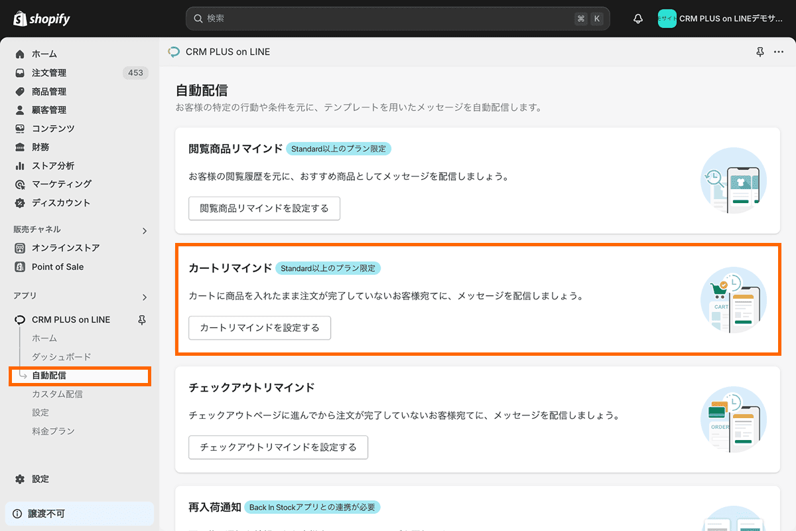This screenshot has width=796, height=531.
Task: Click the 譲渡不可 banner
Action: (80, 514)
